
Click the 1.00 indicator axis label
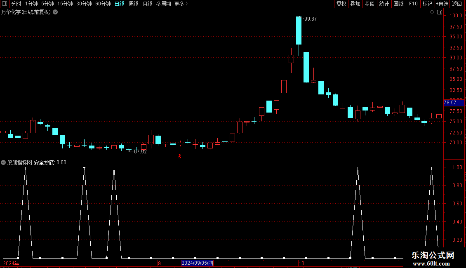tap(457, 167)
